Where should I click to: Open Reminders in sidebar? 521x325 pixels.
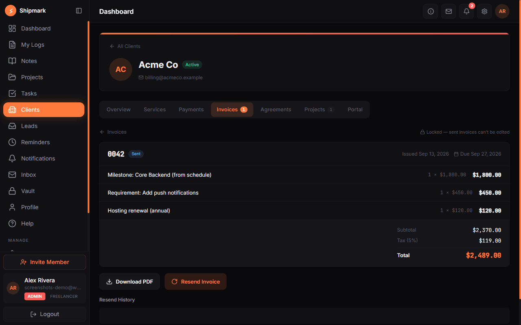(x=44, y=142)
